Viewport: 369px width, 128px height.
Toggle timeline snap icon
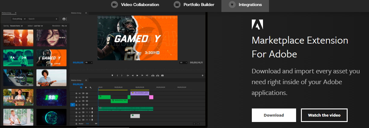point(81,87)
